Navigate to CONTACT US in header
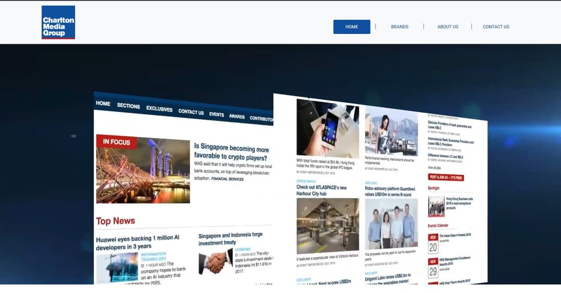Screen dimensions: 561x293 coord(496,27)
